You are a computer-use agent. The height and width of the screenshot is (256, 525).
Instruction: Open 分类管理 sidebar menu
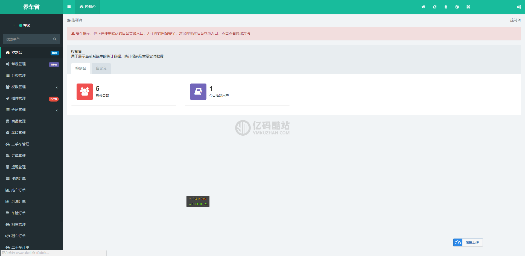tap(31, 76)
